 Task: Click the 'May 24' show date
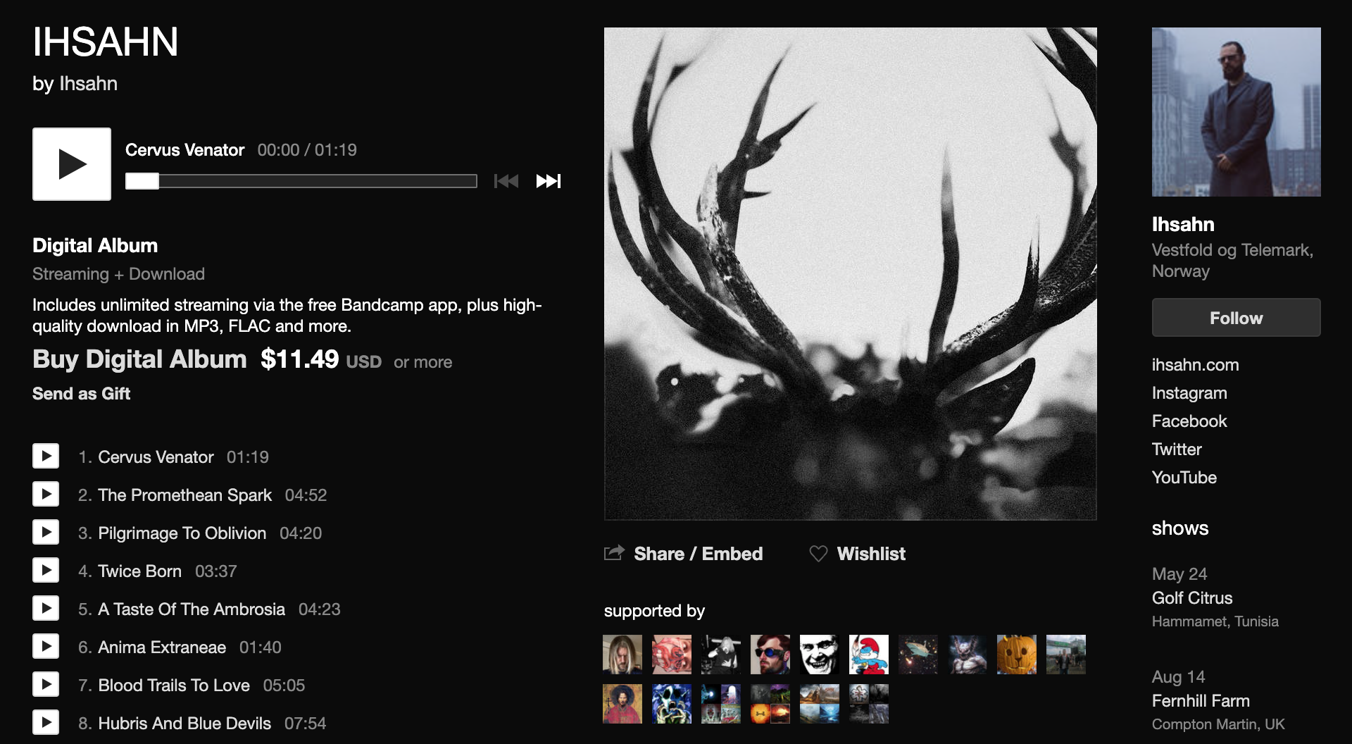pyautogui.click(x=1179, y=574)
